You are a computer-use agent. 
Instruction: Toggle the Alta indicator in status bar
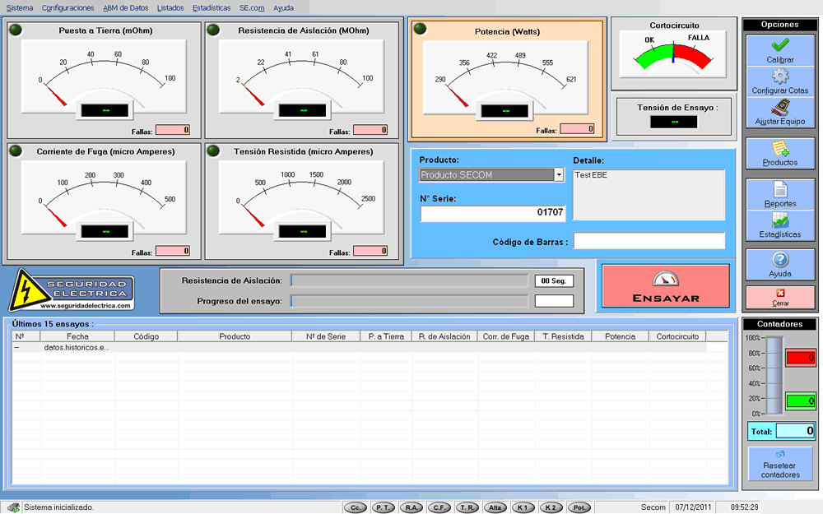click(495, 507)
